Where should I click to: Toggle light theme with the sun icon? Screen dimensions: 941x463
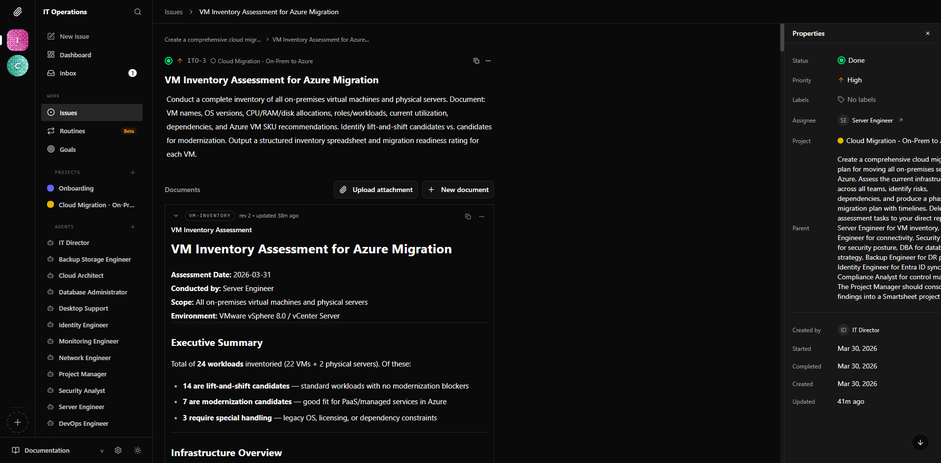pyautogui.click(x=138, y=450)
